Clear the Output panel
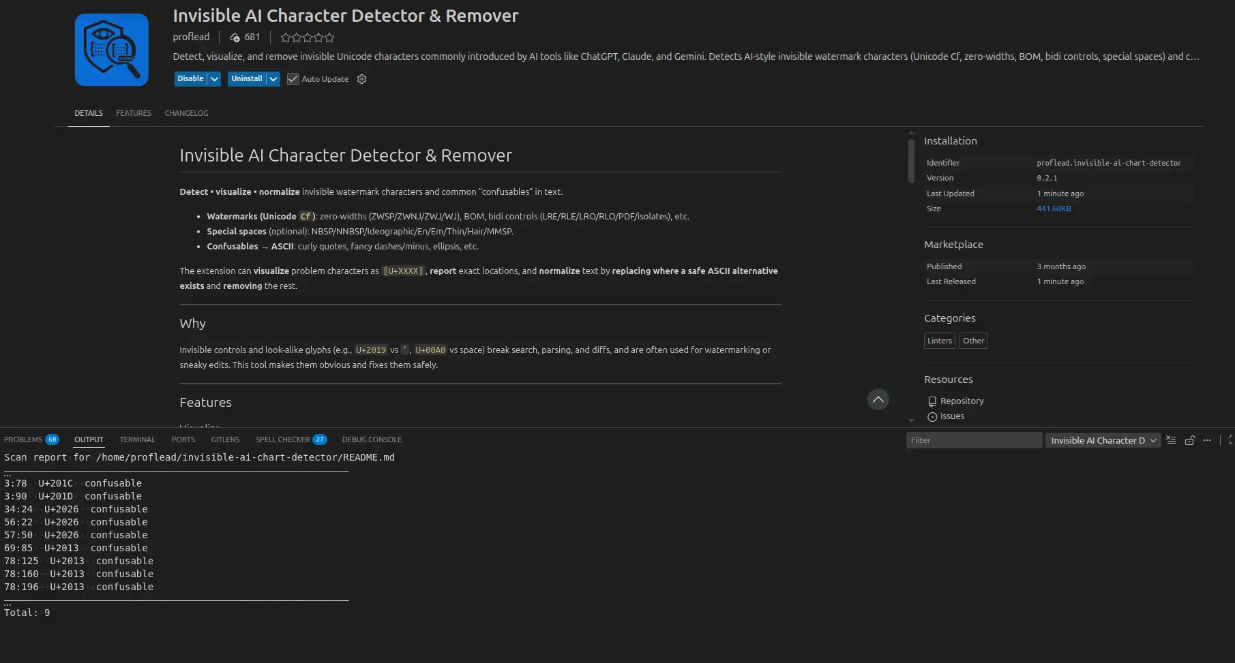The height and width of the screenshot is (663, 1235). click(x=1170, y=440)
